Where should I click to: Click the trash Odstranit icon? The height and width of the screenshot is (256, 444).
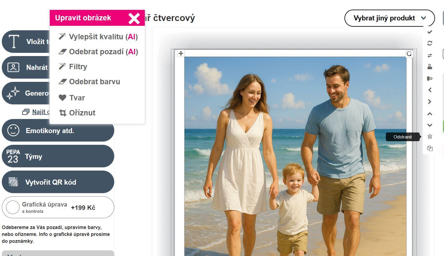[x=430, y=137]
